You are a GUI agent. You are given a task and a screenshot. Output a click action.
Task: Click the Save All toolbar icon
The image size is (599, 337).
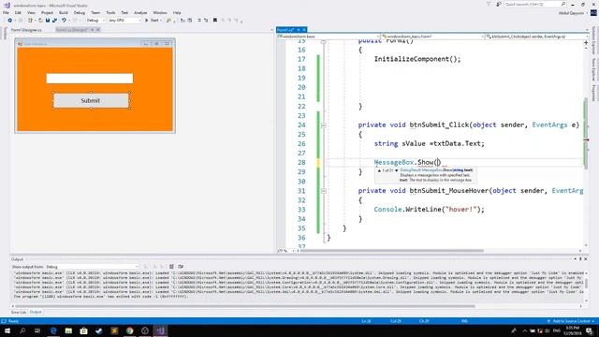[54, 21]
